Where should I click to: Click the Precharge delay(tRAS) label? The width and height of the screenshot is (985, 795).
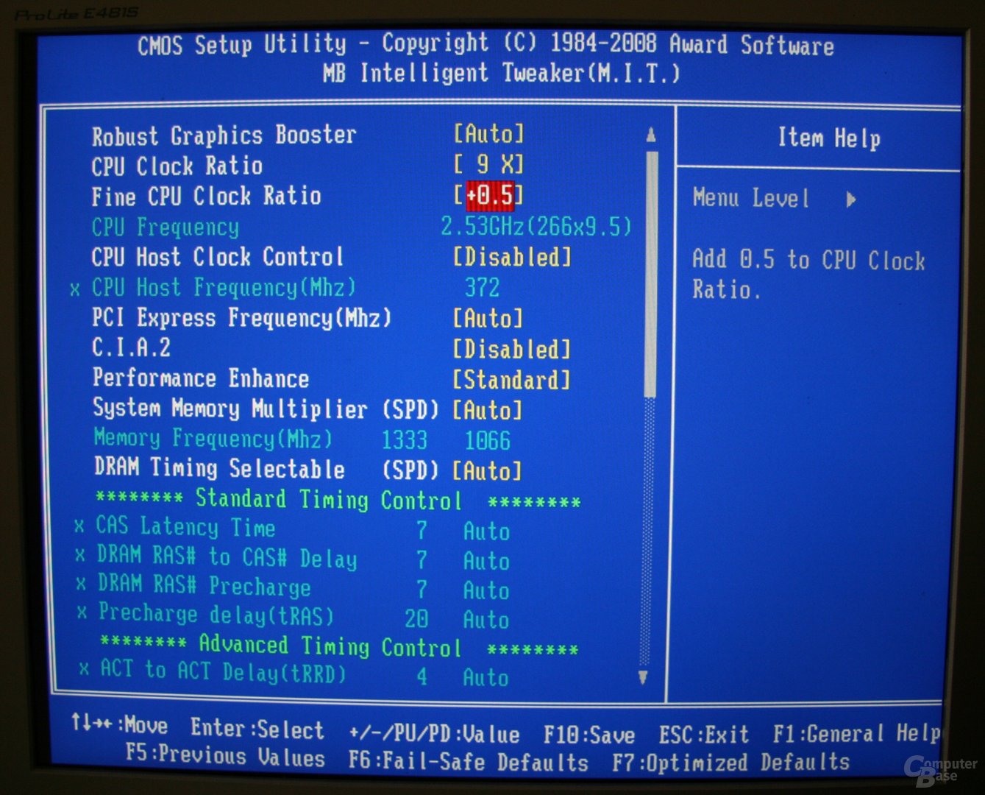pyautogui.click(x=216, y=614)
